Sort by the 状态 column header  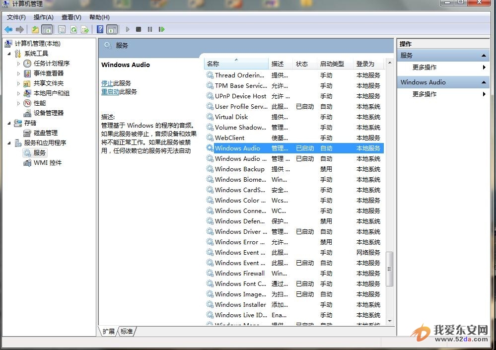(x=305, y=64)
